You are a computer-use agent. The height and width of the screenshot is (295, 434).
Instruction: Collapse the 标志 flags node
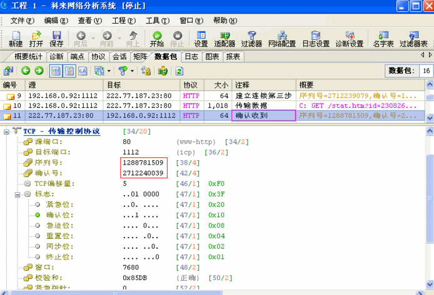[x=18, y=195]
